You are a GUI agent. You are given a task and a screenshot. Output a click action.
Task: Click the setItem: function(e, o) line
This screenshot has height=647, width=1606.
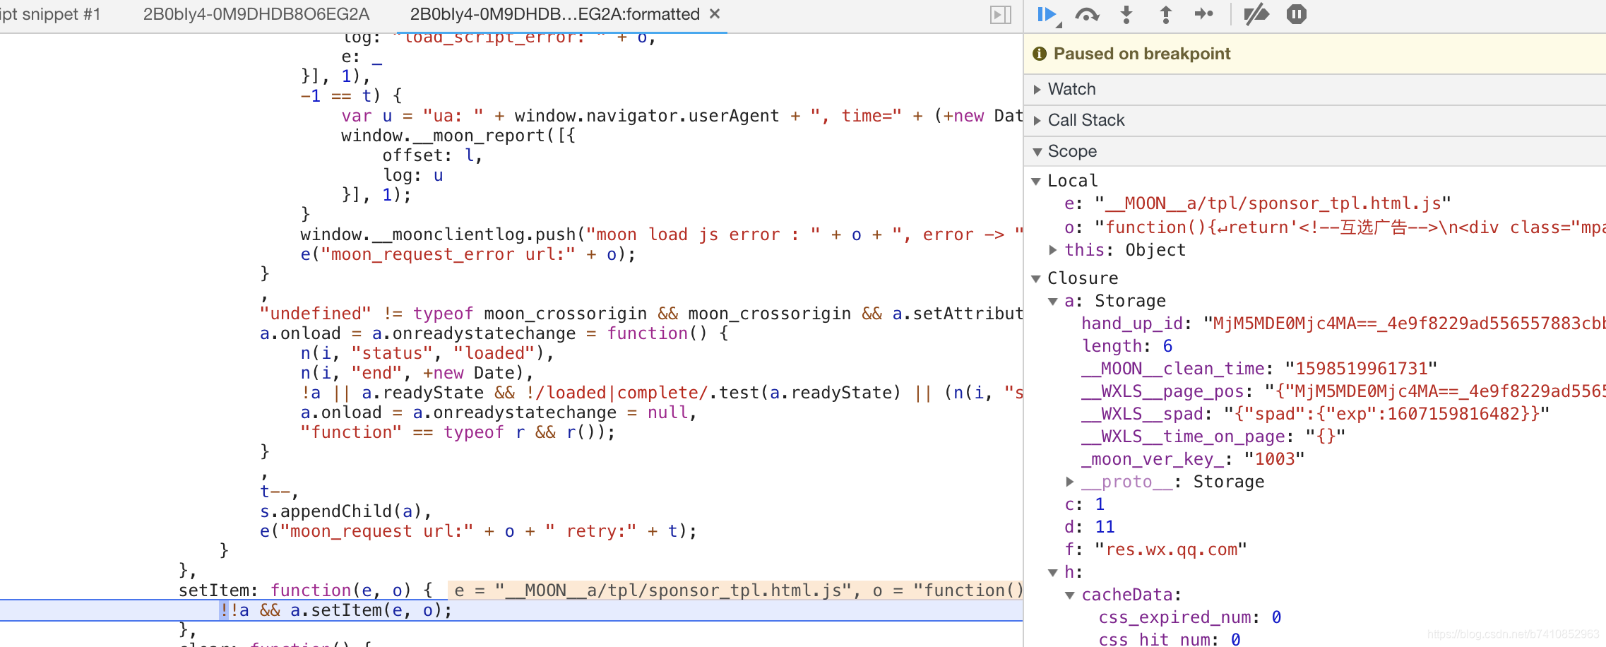pos(305,590)
